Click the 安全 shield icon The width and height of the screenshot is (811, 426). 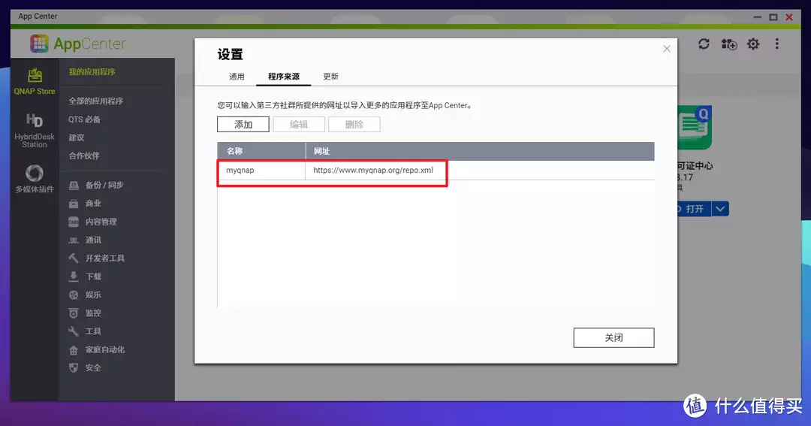(74, 368)
